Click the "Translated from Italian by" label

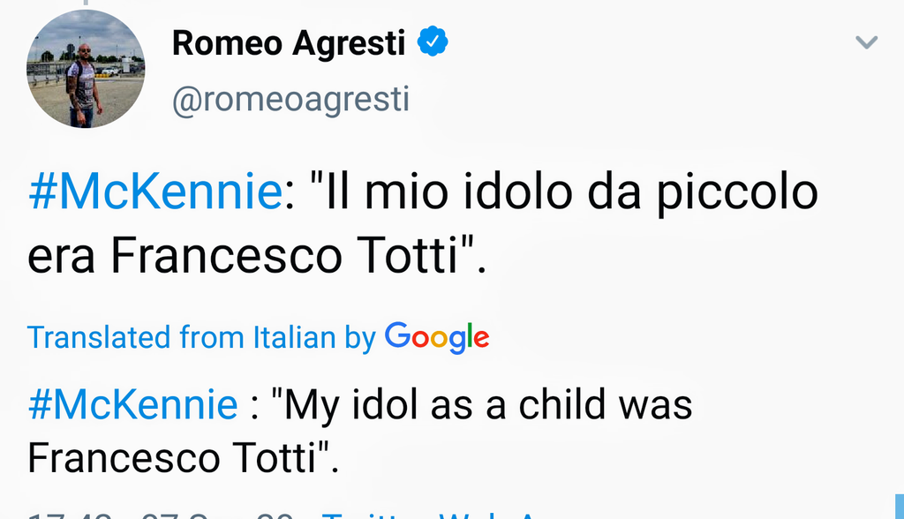201,337
